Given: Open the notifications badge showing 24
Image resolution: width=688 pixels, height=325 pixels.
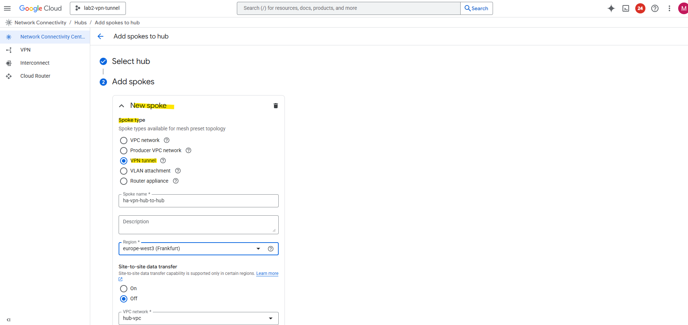Looking at the screenshot, I should tap(640, 8).
